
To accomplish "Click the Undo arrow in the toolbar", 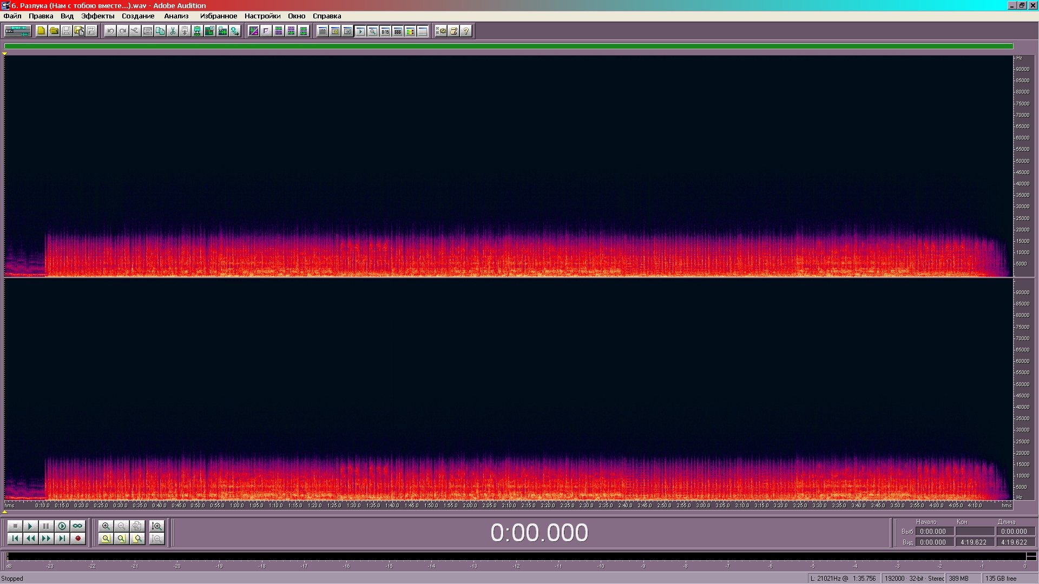I will 110,31.
